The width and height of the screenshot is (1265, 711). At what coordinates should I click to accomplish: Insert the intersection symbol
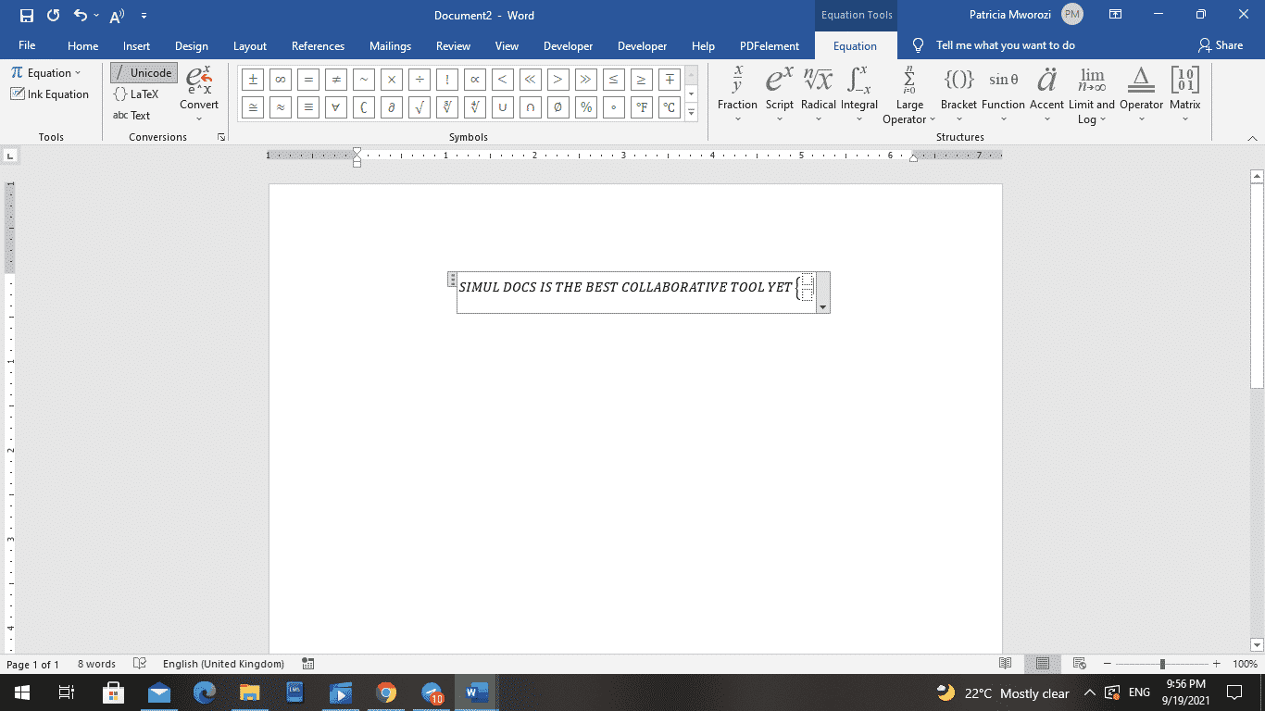point(530,107)
